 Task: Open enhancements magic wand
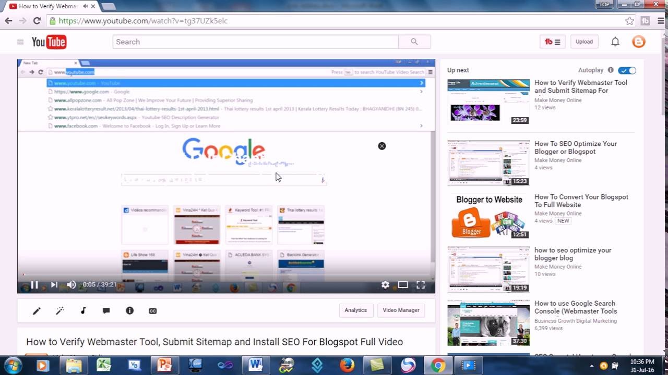coord(60,311)
